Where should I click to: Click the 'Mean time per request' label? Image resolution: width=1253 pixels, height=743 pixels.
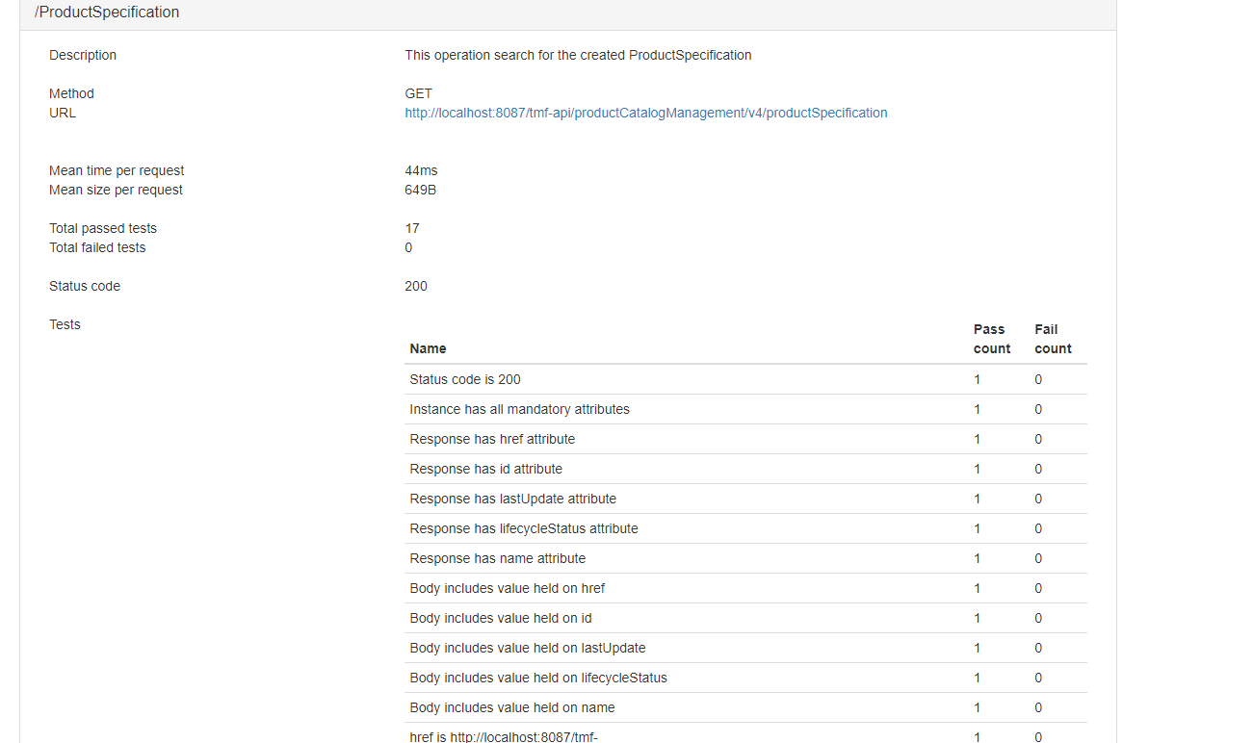pyautogui.click(x=117, y=170)
